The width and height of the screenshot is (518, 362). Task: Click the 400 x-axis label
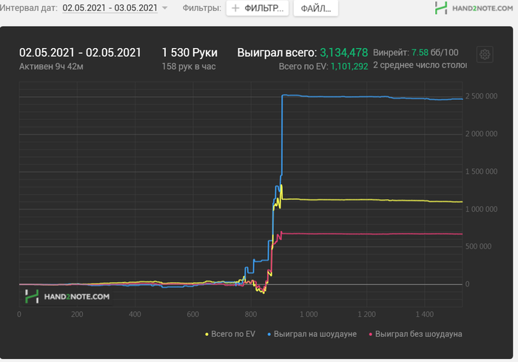click(x=135, y=314)
